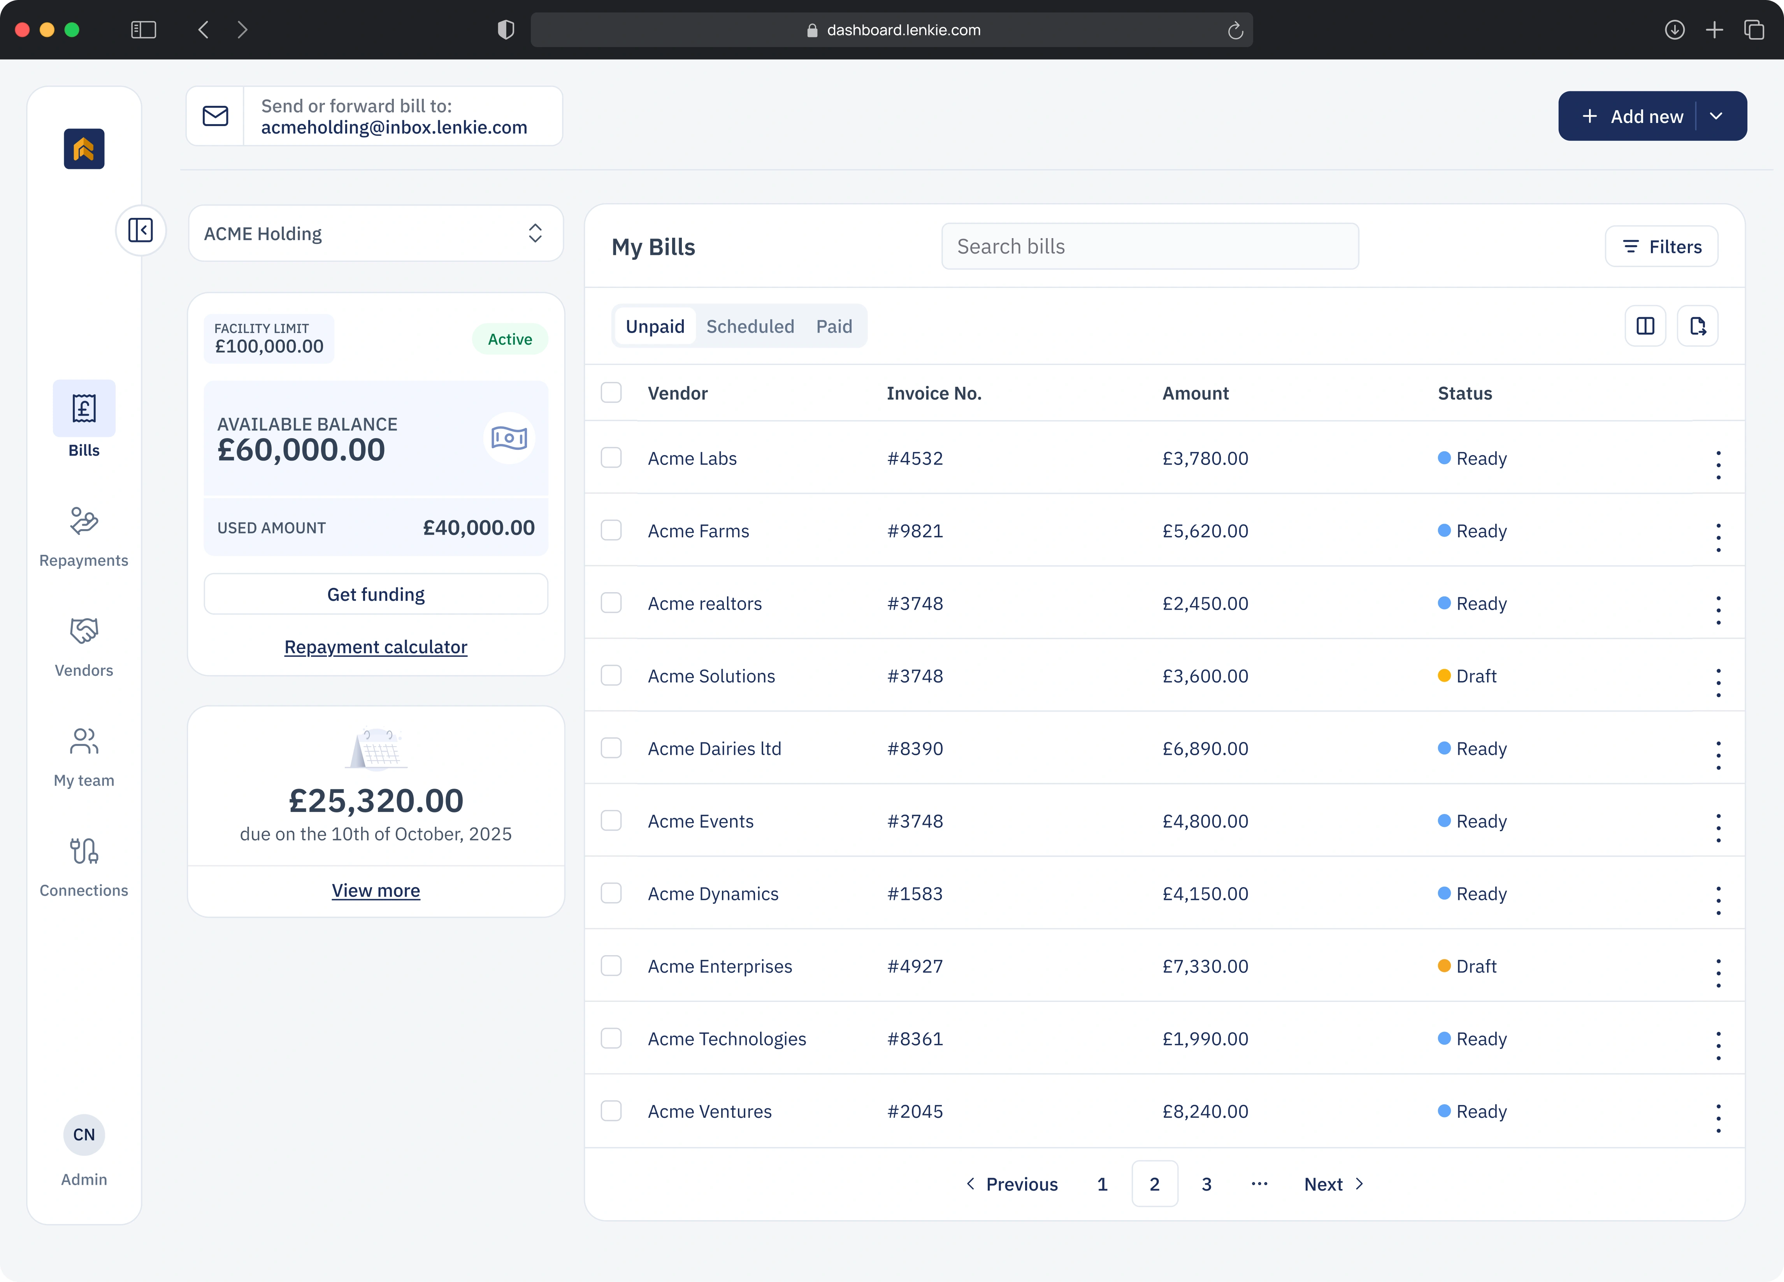
Task: Open Connections in sidebar
Action: pyautogui.click(x=83, y=867)
